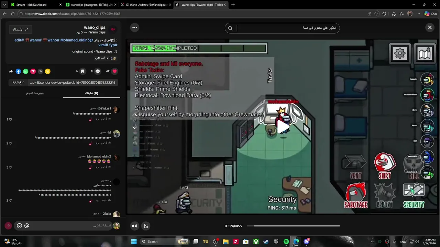Click the friends follow-status button

point(20,30)
